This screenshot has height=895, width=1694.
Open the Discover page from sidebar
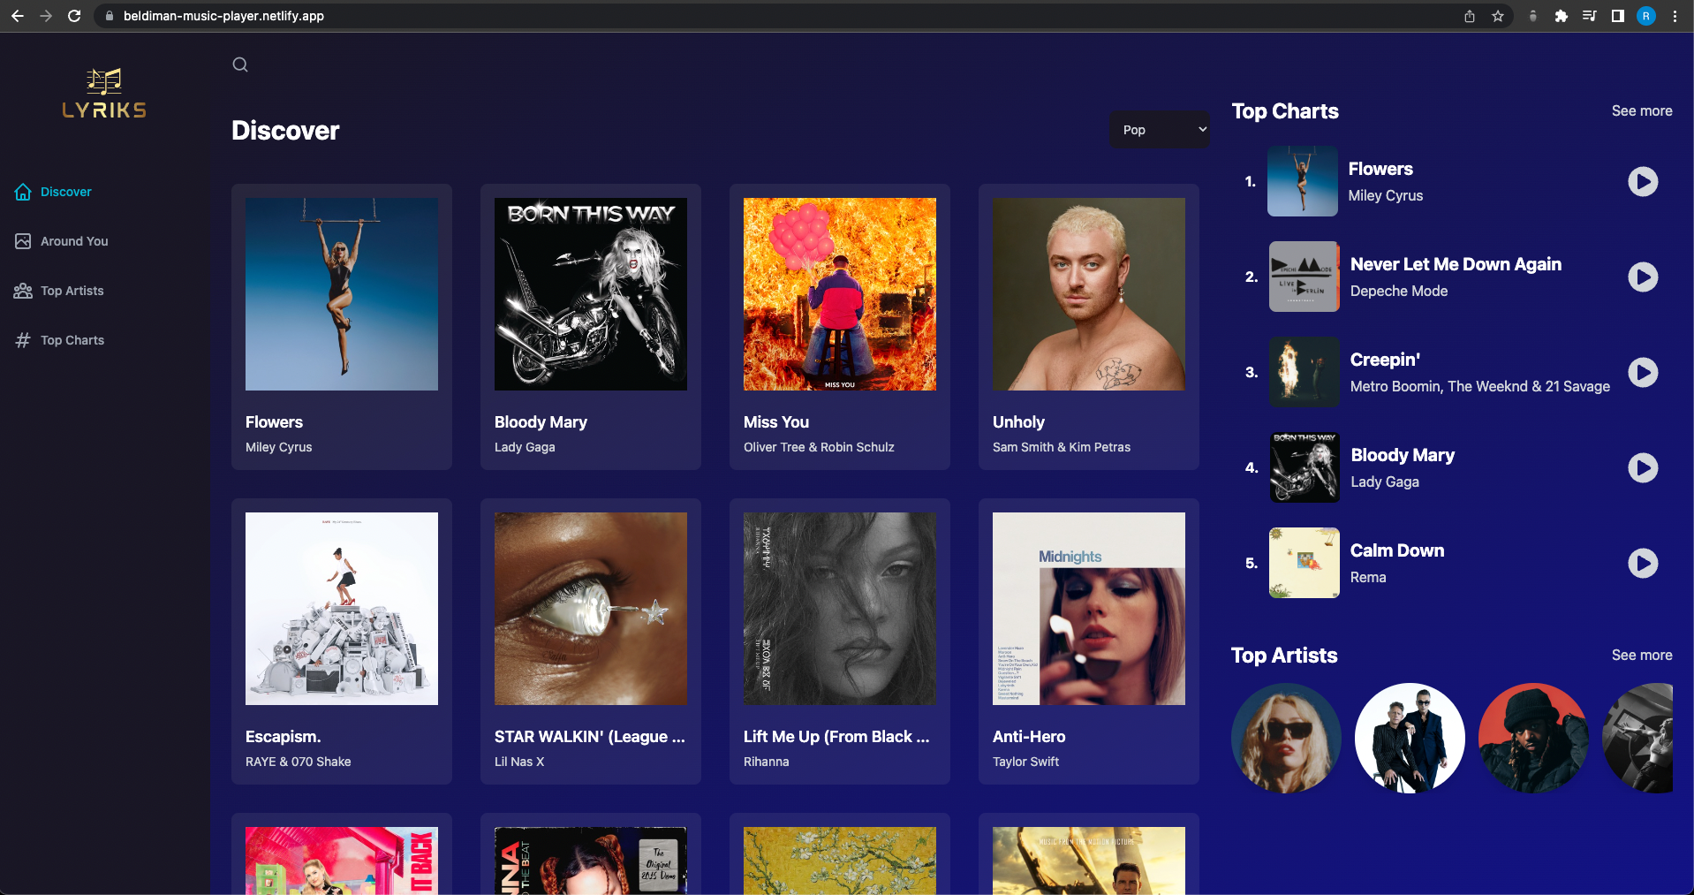[x=66, y=192]
